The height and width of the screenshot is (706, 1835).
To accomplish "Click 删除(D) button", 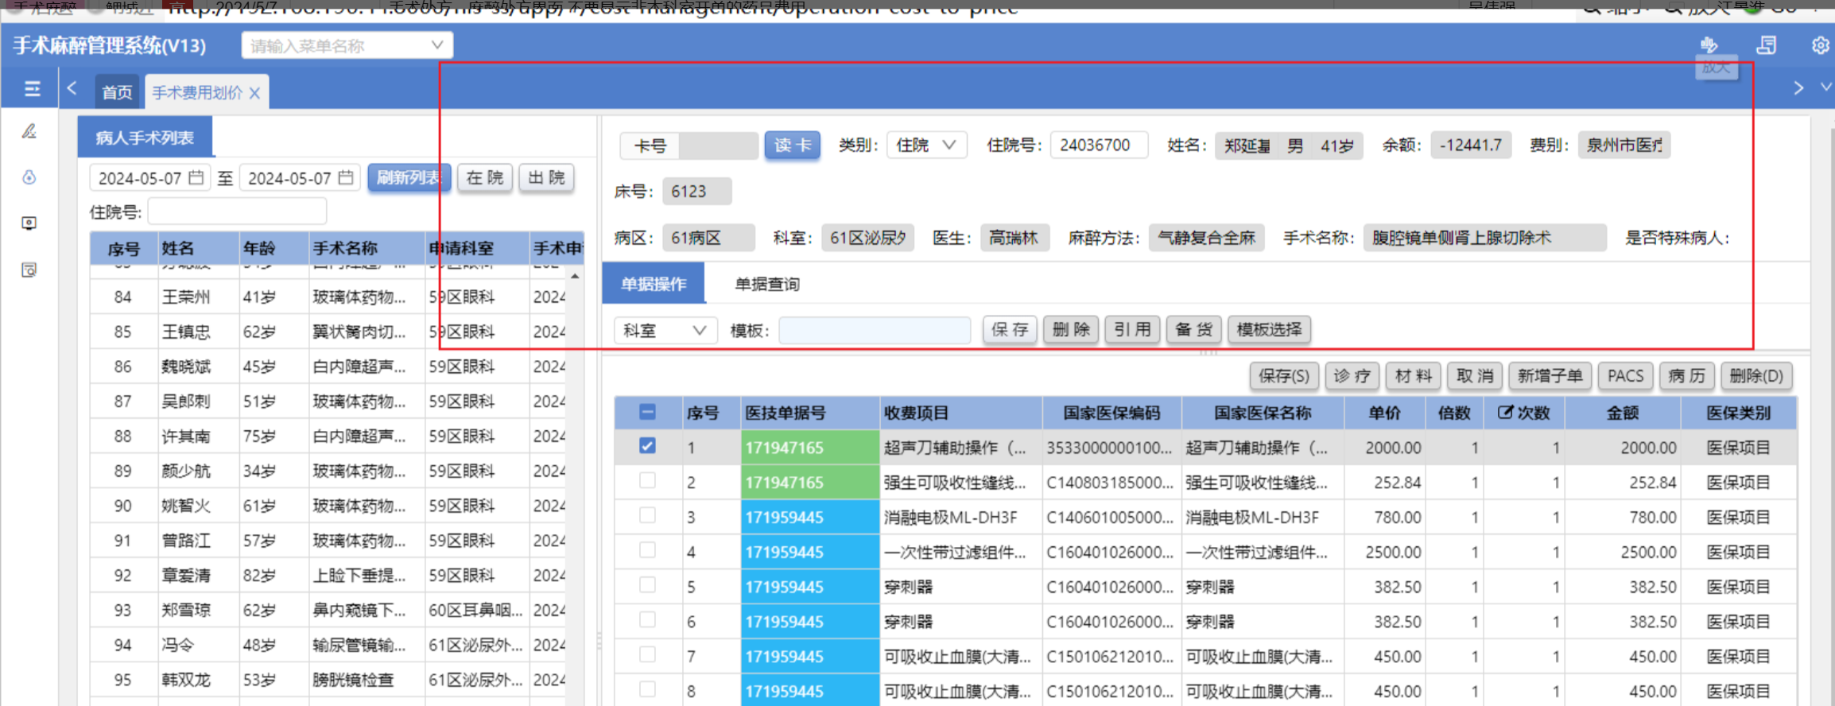I will click(1756, 376).
